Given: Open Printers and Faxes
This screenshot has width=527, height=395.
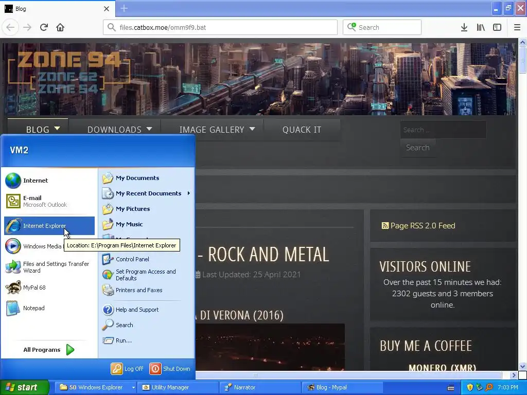Looking at the screenshot, I should pos(146,290).
